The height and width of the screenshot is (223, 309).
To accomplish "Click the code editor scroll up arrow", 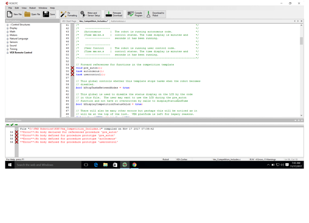I will (301, 25).
